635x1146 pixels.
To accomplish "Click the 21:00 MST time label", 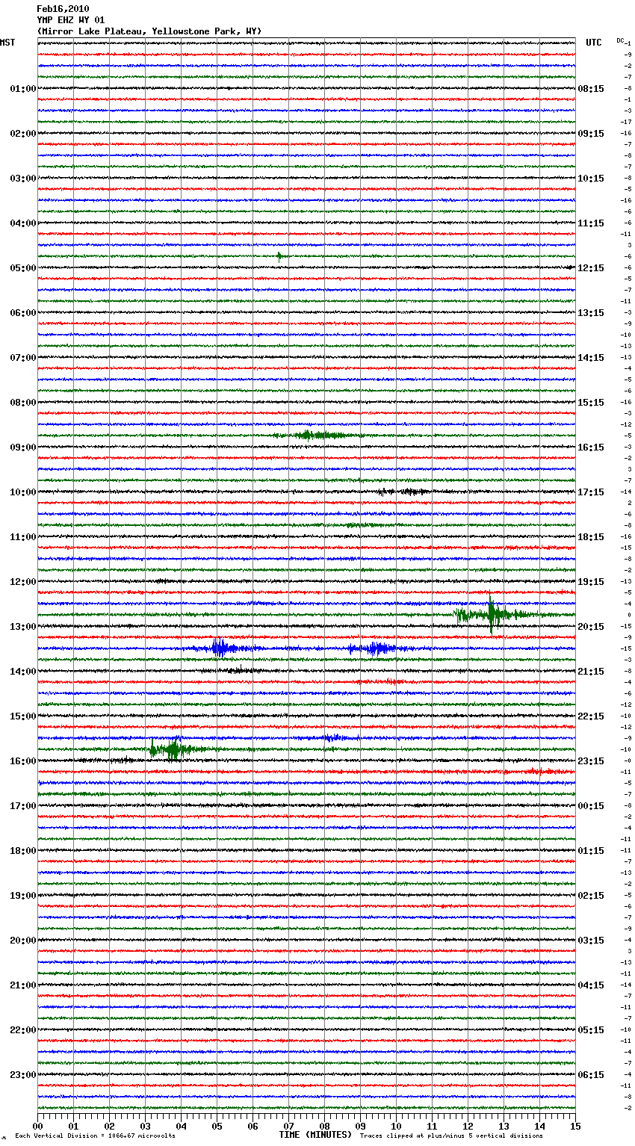I will pyautogui.click(x=23, y=985).
